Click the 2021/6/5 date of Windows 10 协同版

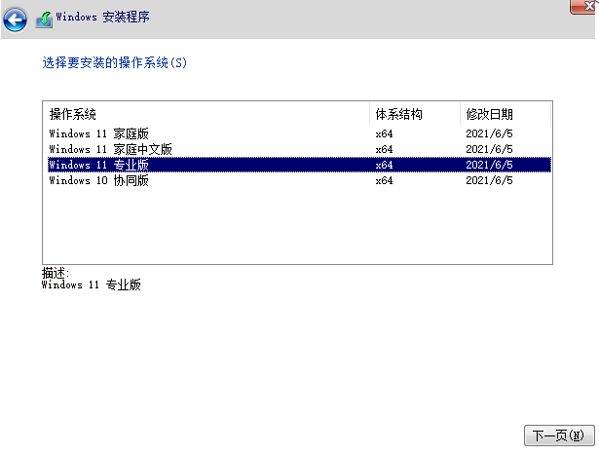click(x=489, y=180)
